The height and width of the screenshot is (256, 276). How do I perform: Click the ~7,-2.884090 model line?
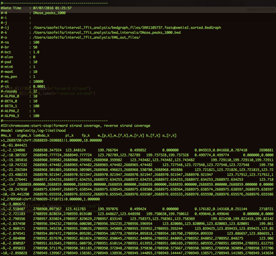point(137,238)
